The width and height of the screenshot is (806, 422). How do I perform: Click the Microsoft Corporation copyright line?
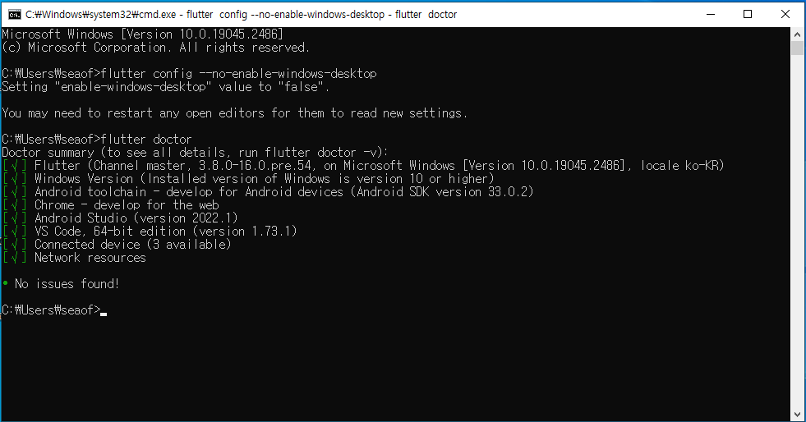click(156, 48)
